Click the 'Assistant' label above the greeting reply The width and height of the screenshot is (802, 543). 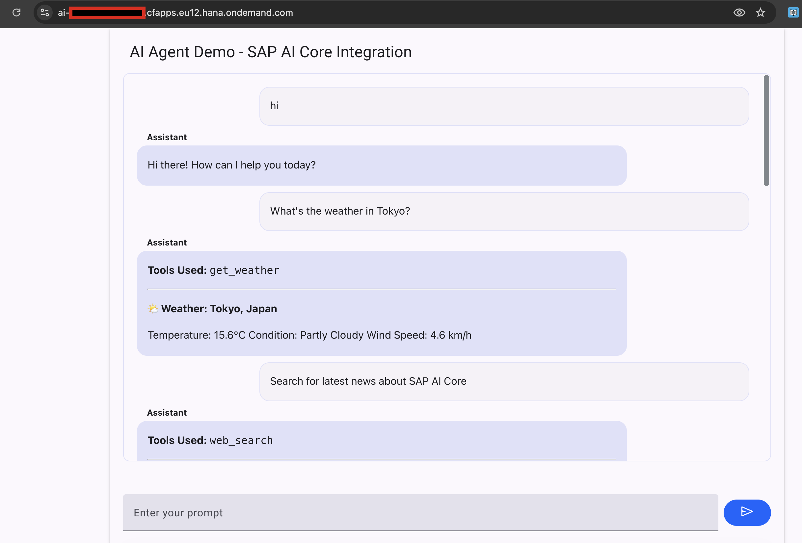tap(167, 137)
